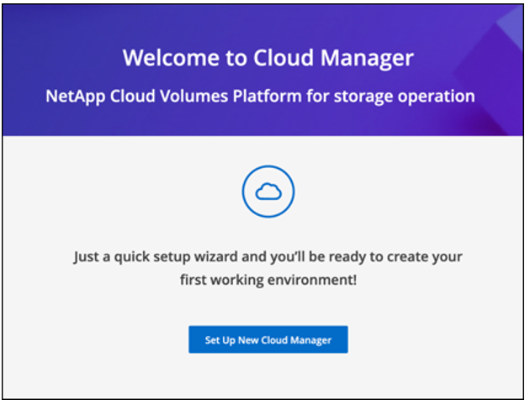
Task: Click the cloud icon in the circle
Action: [x=267, y=194]
